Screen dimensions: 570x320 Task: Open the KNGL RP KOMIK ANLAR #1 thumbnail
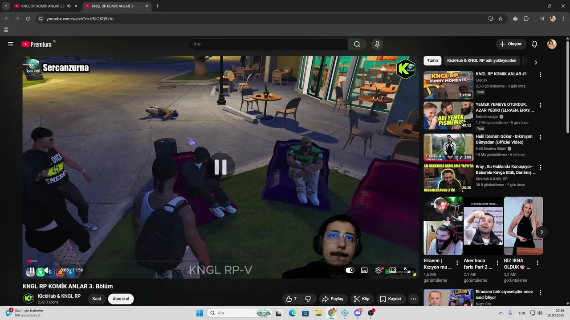[x=448, y=85]
